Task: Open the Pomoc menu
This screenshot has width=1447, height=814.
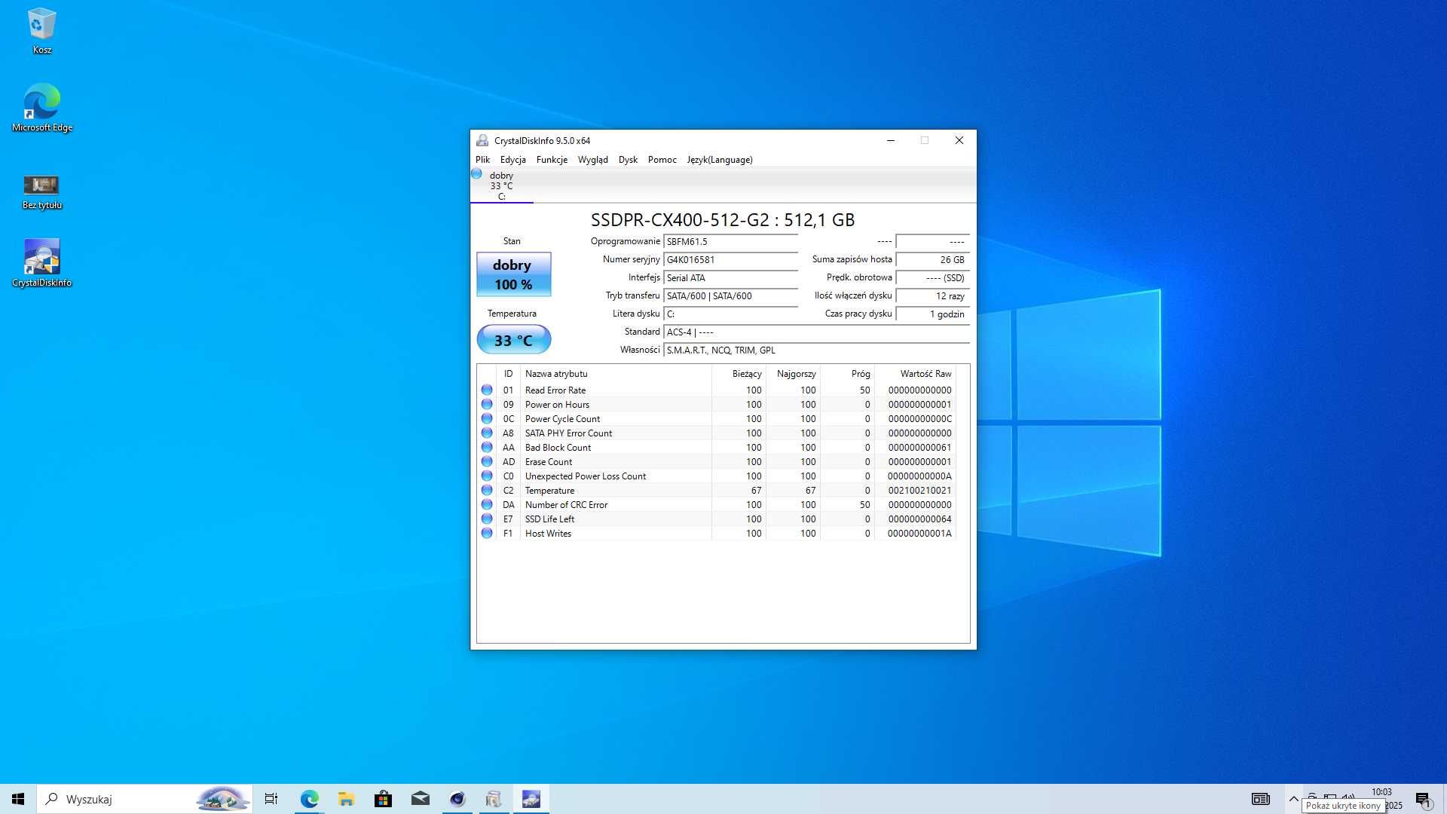Action: point(662,160)
